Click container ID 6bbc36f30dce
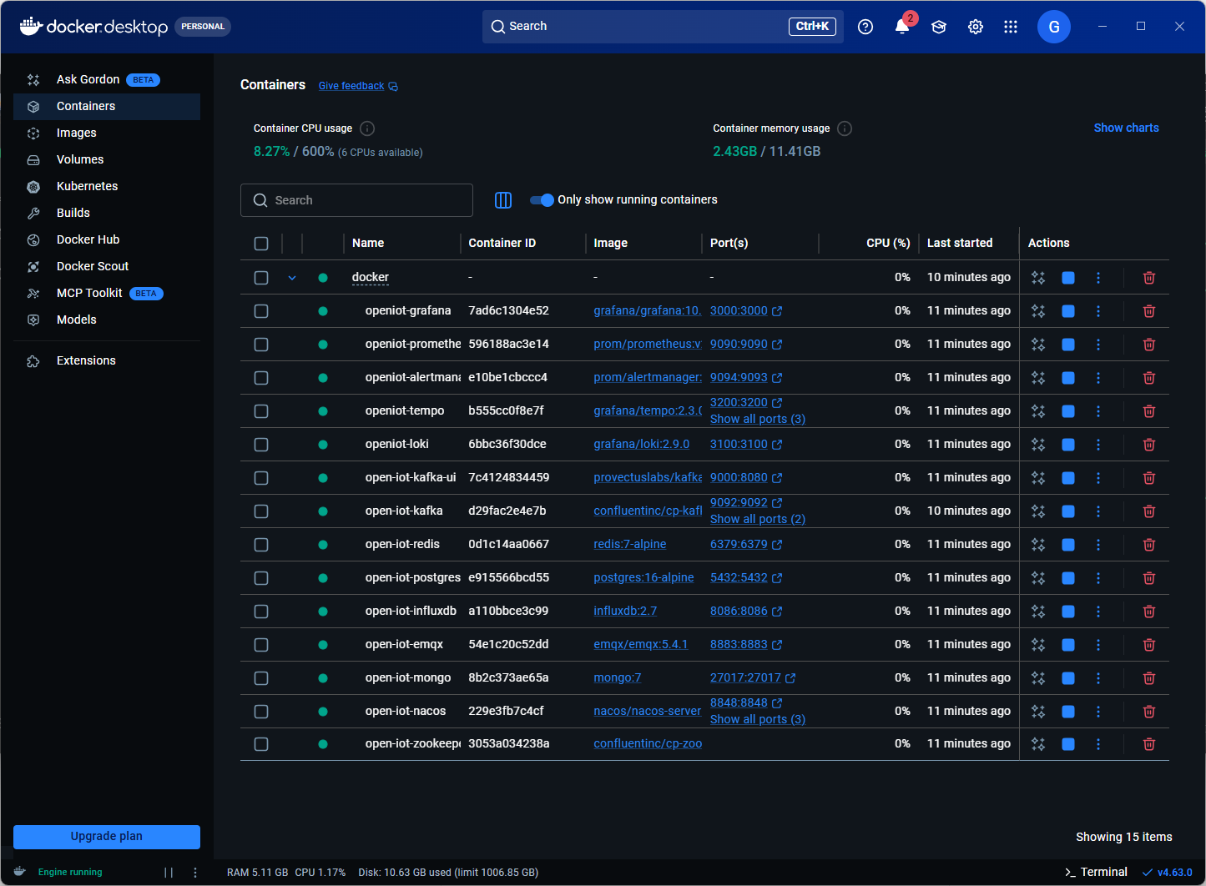The height and width of the screenshot is (886, 1206). [x=507, y=445]
